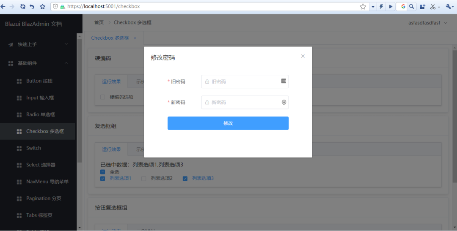
Task: Click the scissors screenshot icon
Action: [x=433, y=6]
